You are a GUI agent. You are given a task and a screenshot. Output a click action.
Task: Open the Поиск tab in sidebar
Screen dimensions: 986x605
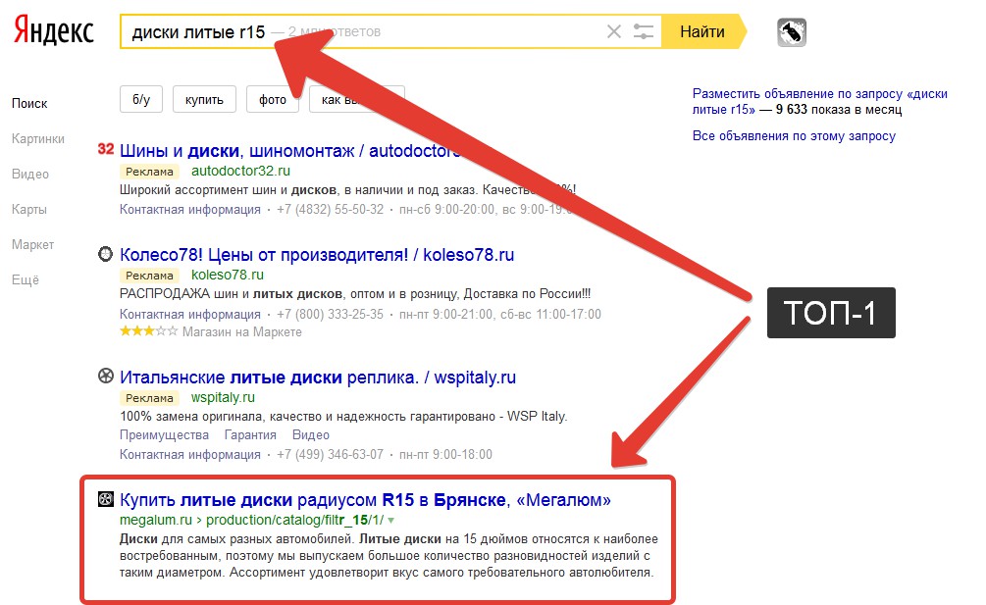[x=29, y=103]
